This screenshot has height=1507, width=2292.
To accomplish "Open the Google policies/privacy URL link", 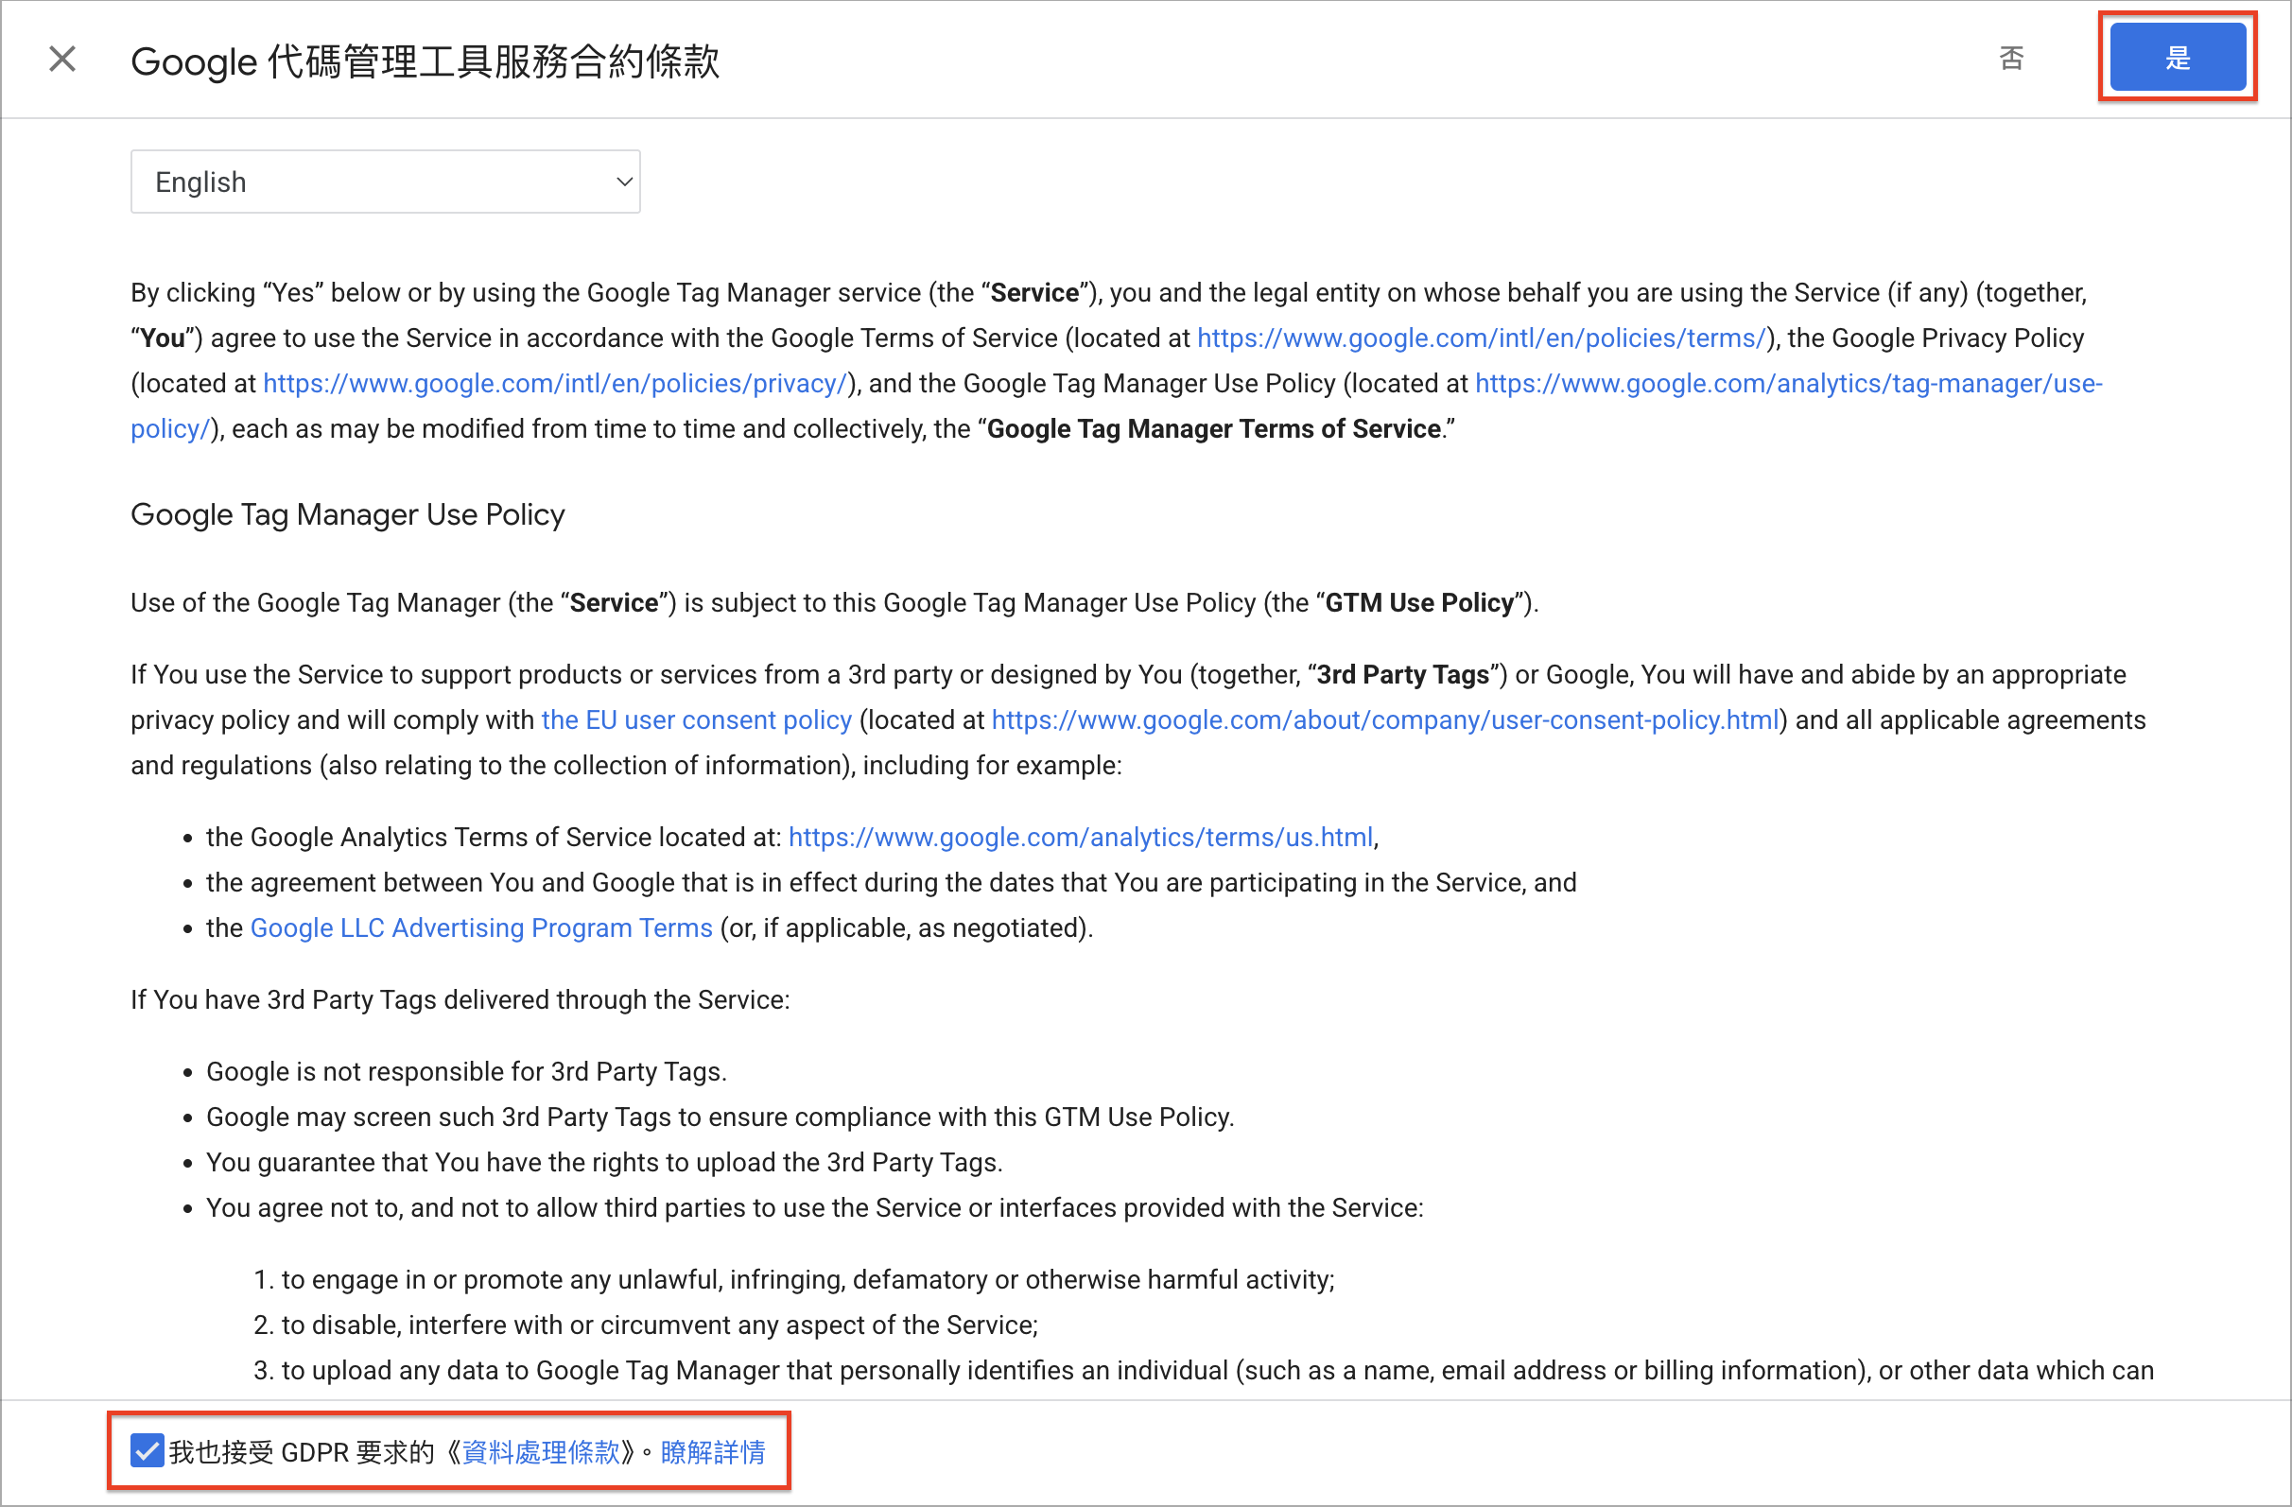I will (555, 383).
